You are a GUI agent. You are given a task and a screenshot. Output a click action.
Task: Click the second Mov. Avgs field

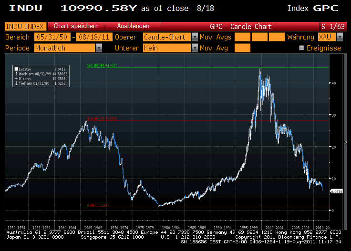[x=259, y=37]
